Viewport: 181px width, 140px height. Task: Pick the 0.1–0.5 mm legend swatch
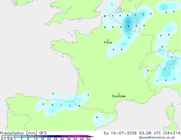5,136
